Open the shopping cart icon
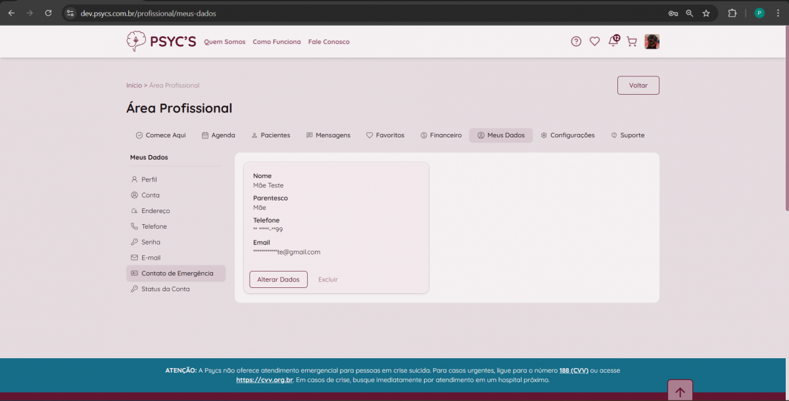Image resolution: width=789 pixels, height=401 pixels. click(x=632, y=41)
